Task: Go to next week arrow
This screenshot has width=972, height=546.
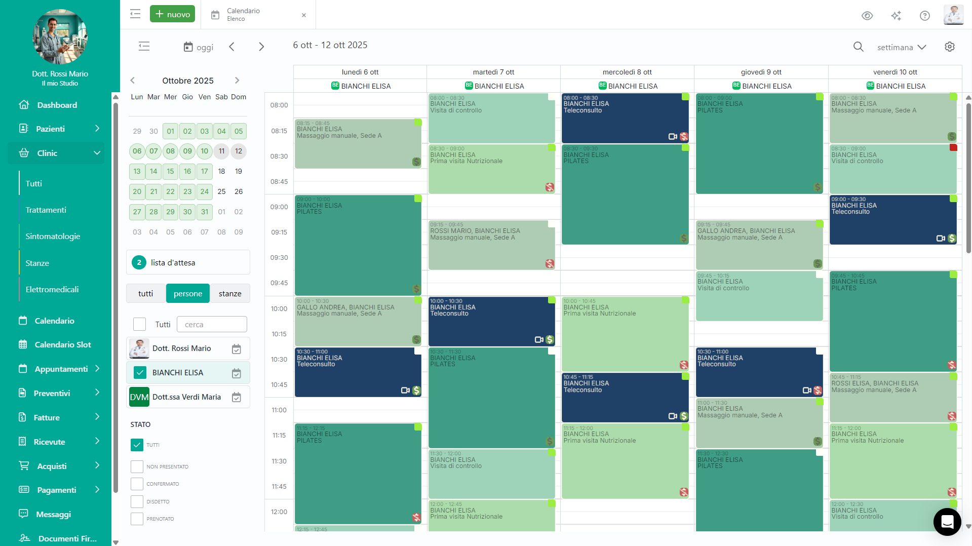Action: pyautogui.click(x=261, y=47)
